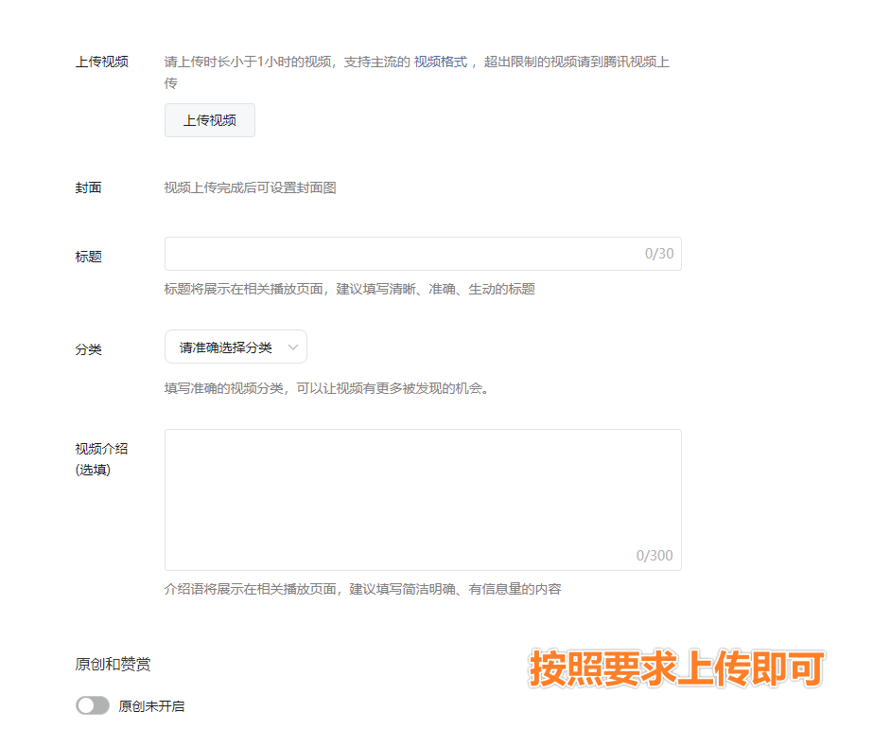Click the 原创和赞赏 section heading
The height and width of the screenshot is (730, 873).
(x=113, y=665)
